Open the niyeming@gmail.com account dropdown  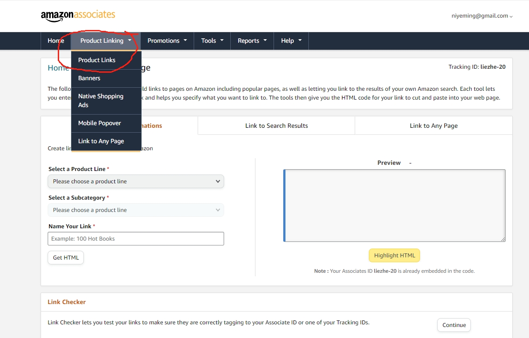482,16
